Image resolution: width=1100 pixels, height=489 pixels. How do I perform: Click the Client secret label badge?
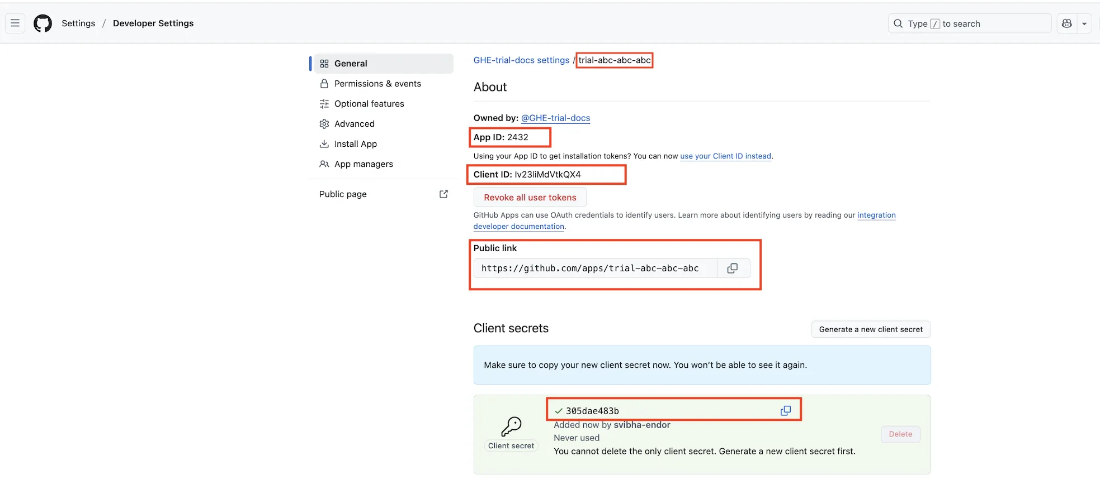[x=511, y=446]
